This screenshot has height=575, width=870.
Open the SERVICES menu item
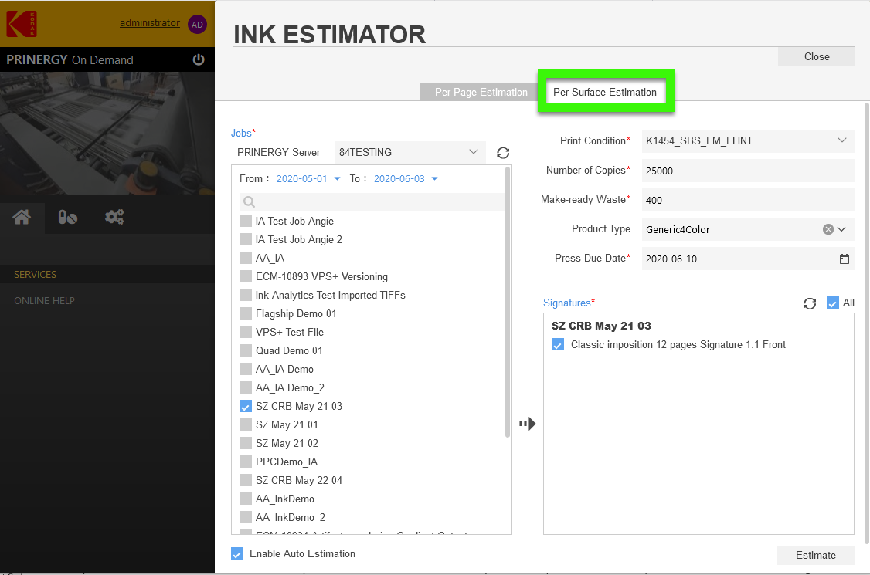pos(35,275)
